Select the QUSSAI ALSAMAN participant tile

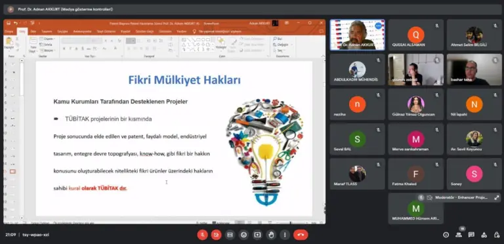pos(415,35)
